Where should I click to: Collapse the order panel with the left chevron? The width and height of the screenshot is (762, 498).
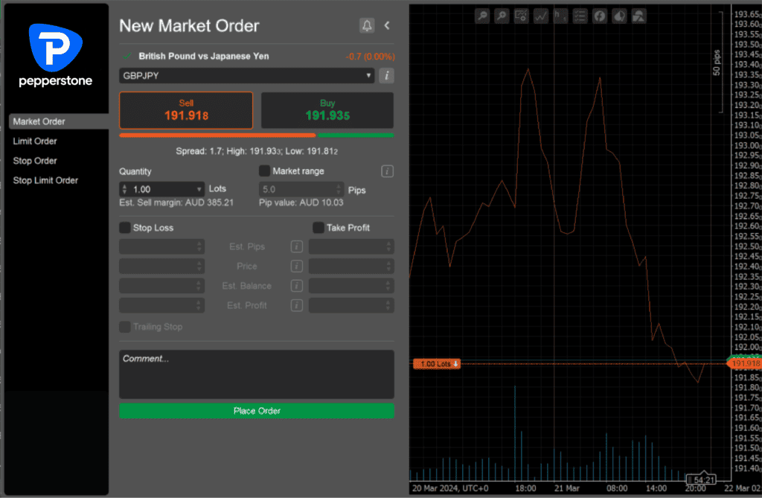pos(386,25)
